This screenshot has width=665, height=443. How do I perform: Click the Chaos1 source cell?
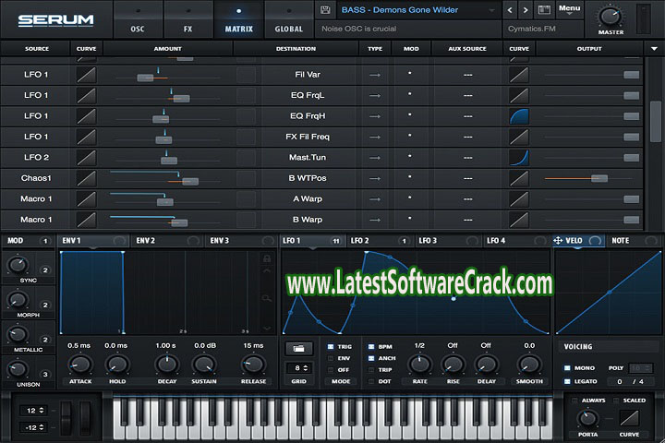point(36,178)
